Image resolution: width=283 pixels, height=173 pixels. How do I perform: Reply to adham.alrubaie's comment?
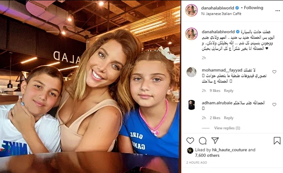[229, 118]
